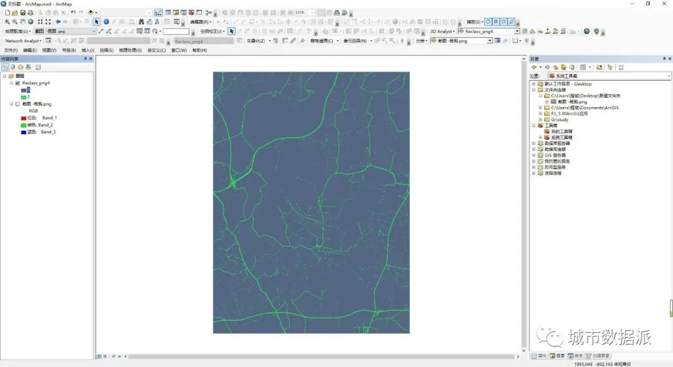Click the red Band_1 color swatch
This screenshot has height=367, width=673.
coord(24,118)
